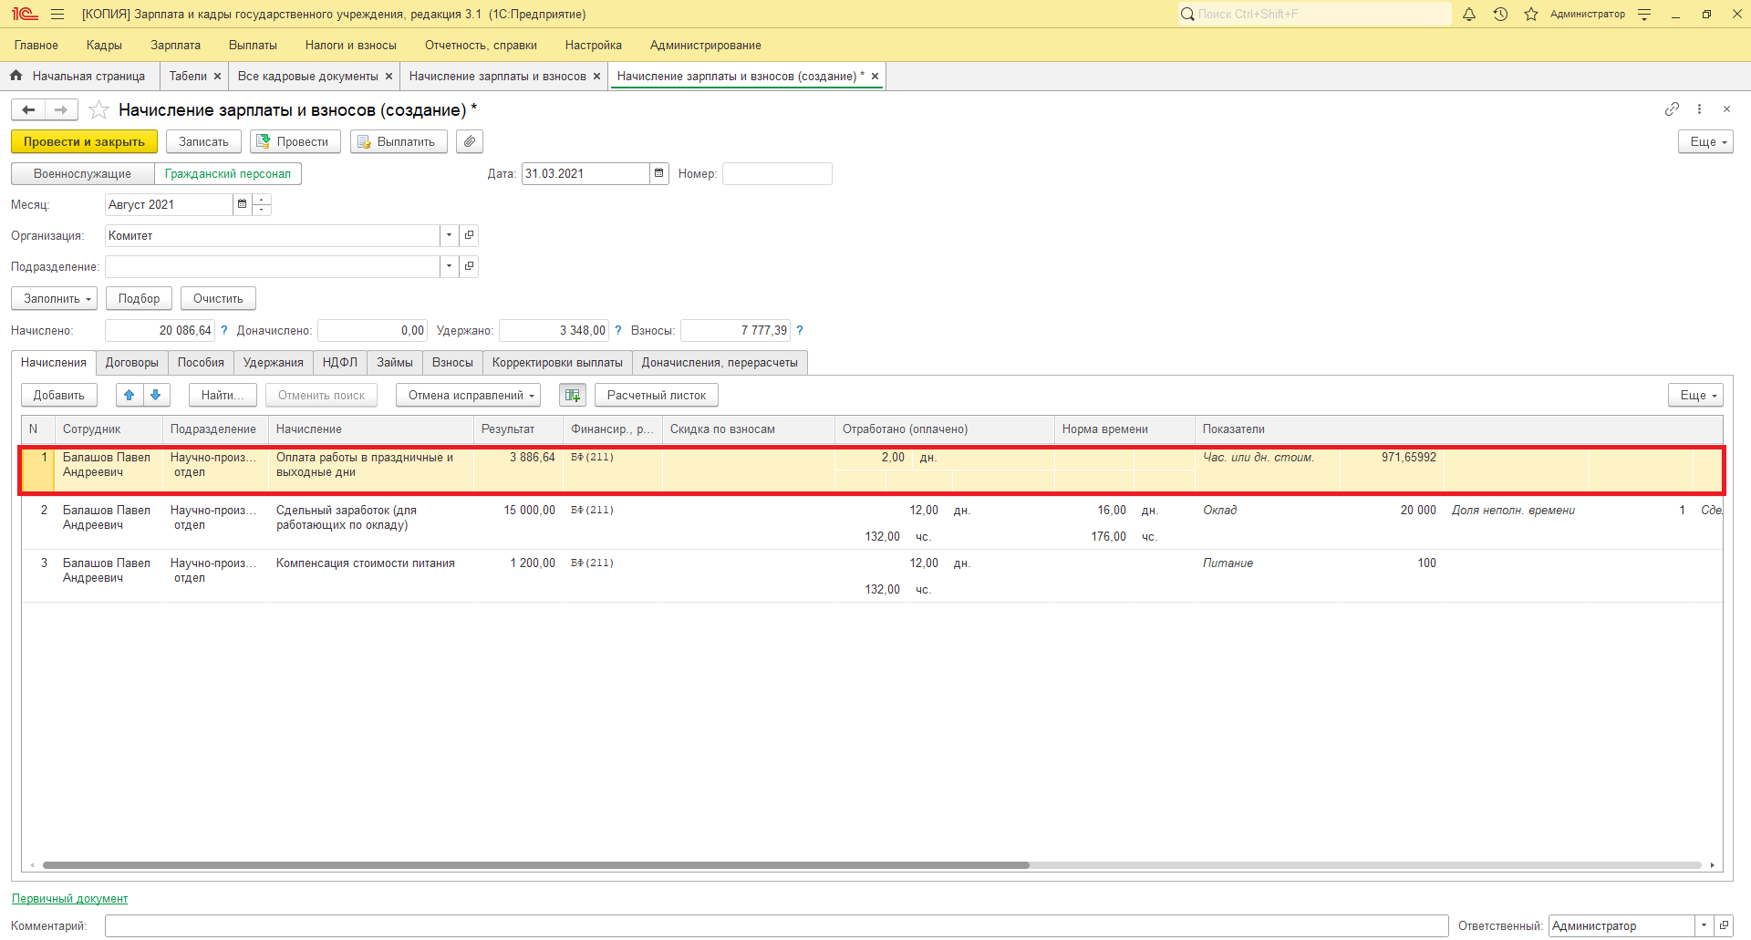Open the Заполнить dropdown button

55,299
